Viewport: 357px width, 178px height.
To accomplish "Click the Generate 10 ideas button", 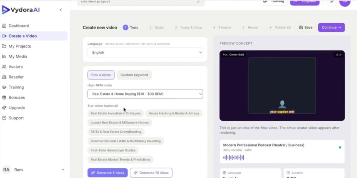I will tap(151, 173).
